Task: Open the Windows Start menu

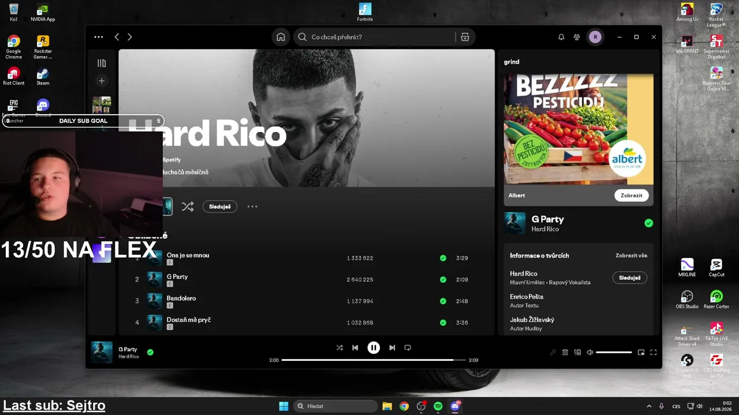Action: point(283,406)
